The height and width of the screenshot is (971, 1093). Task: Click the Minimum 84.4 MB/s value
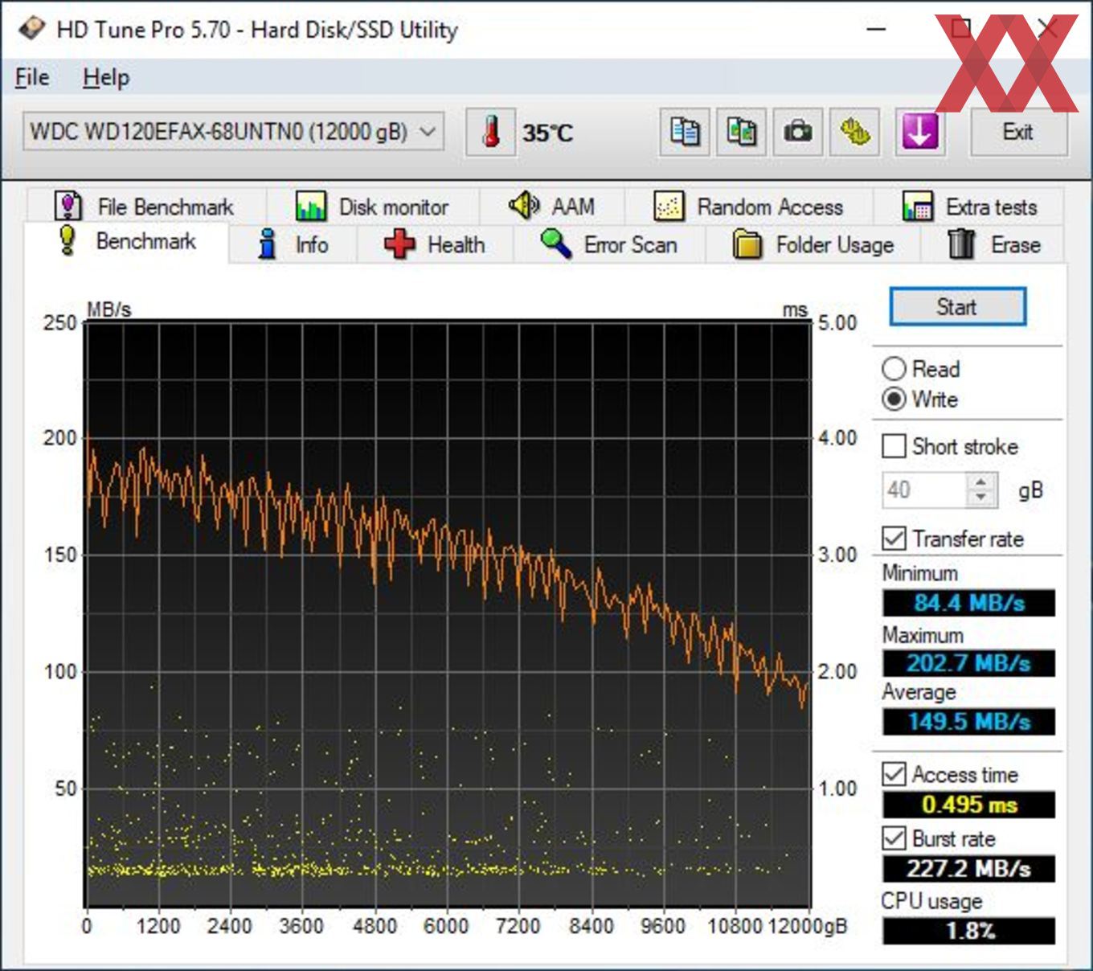(x=969, y=603)
